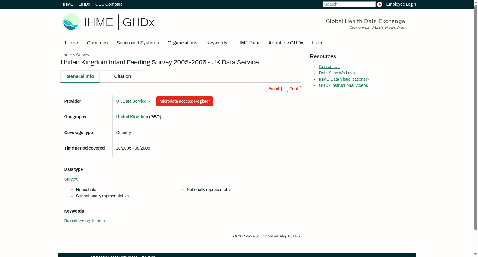
Task: Select the General Info tab
Action: click(x=80, y=76)
